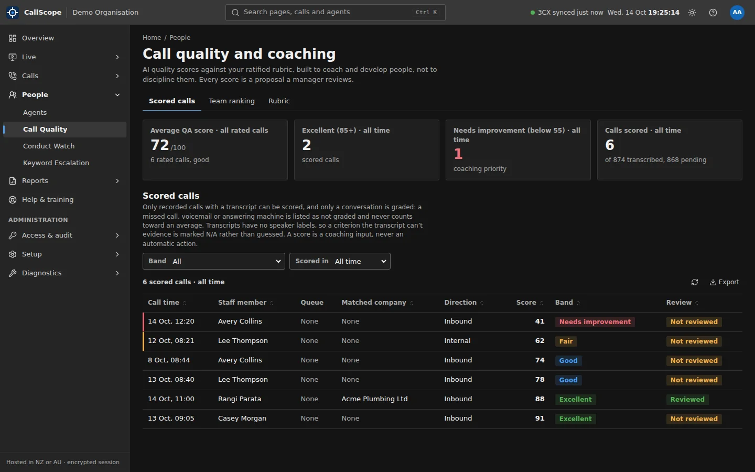Screen dimensions: 755x472
Task: Click Rangi Parata staff name
Action: [x=240, y=399]
